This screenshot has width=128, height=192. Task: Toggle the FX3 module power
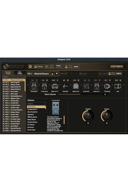click(x=99, y=80)
